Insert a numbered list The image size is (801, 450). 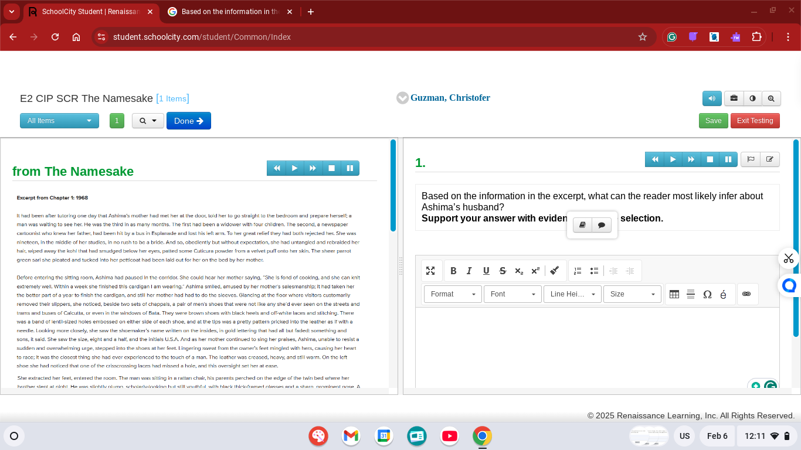click(x=578, y=271)
